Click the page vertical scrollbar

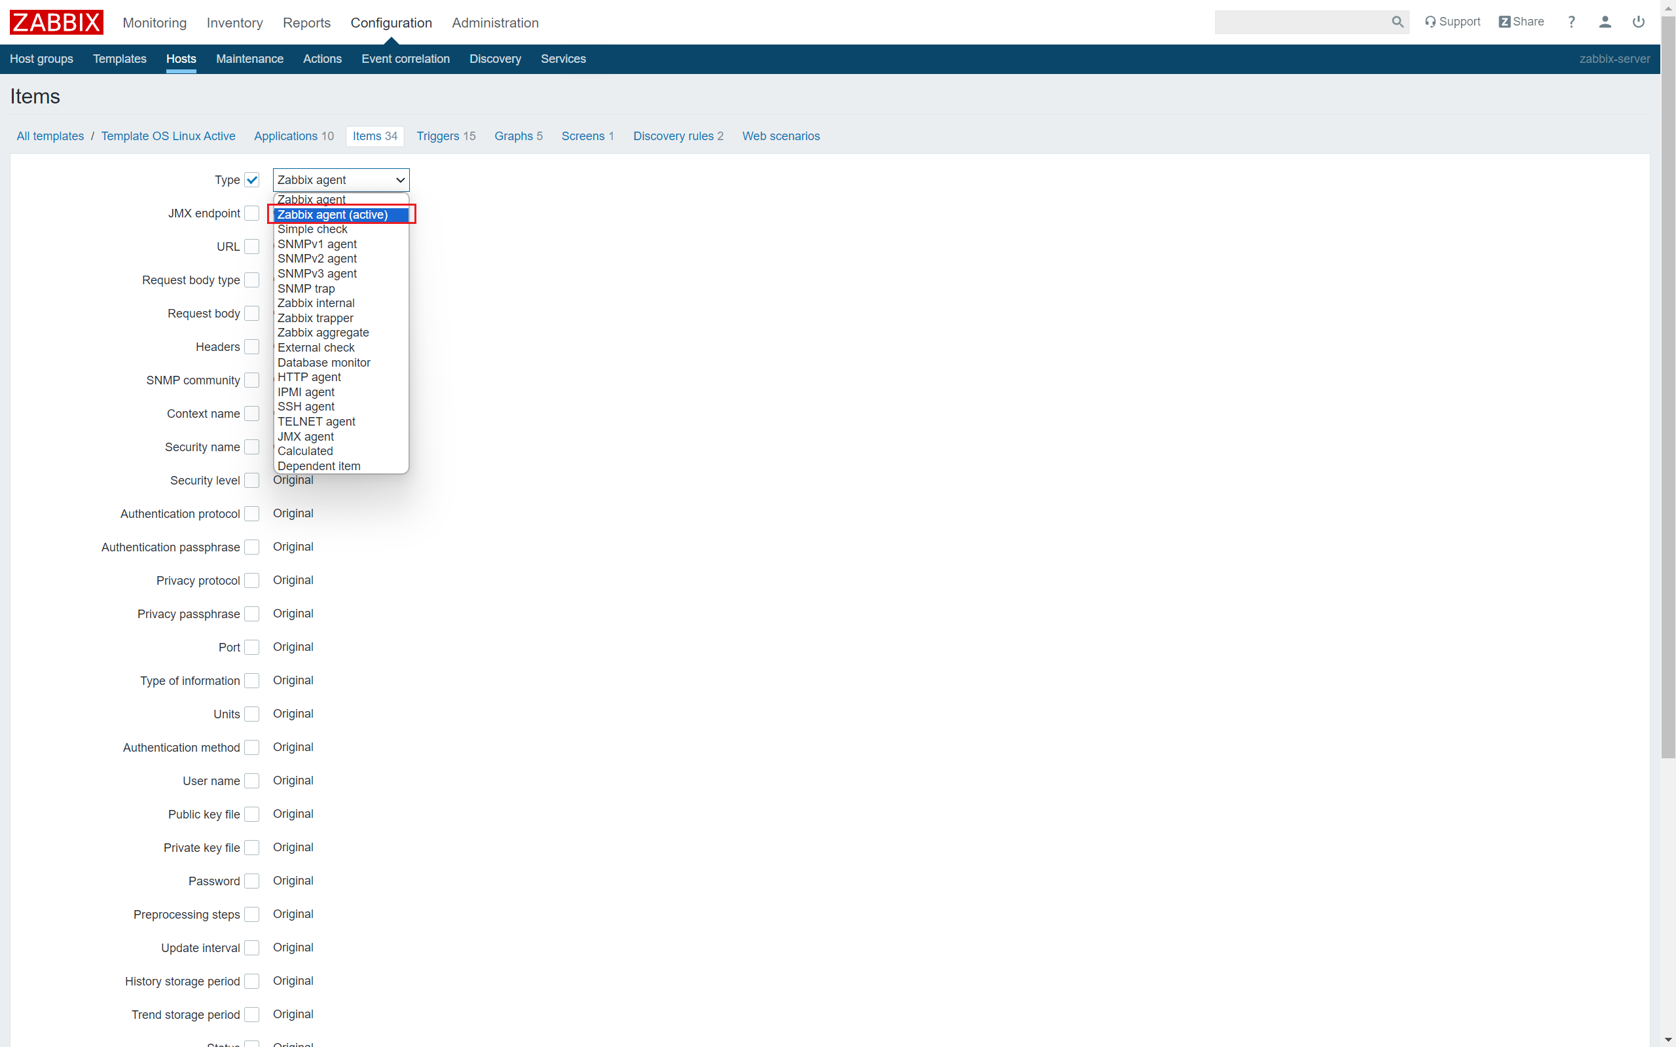(x=1668, y=388)
